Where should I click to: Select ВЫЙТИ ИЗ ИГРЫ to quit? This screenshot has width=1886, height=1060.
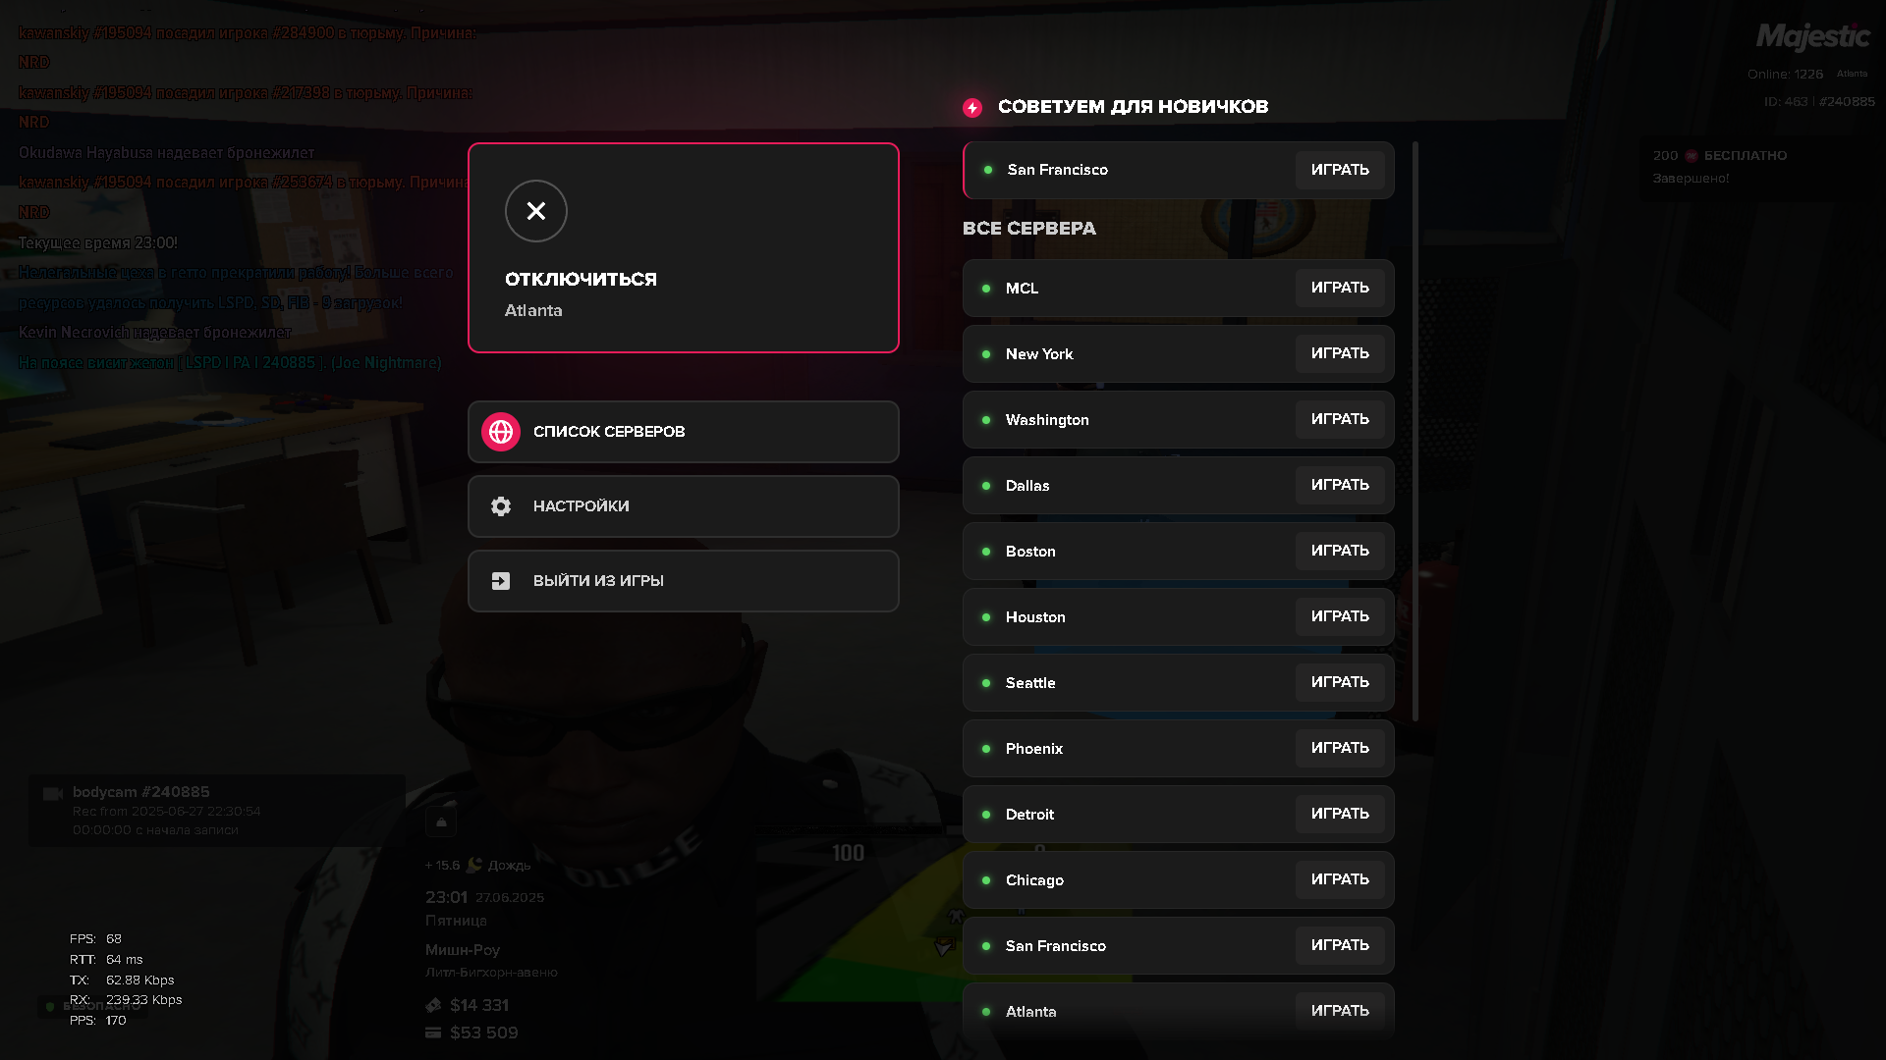[x=684, y=581]
